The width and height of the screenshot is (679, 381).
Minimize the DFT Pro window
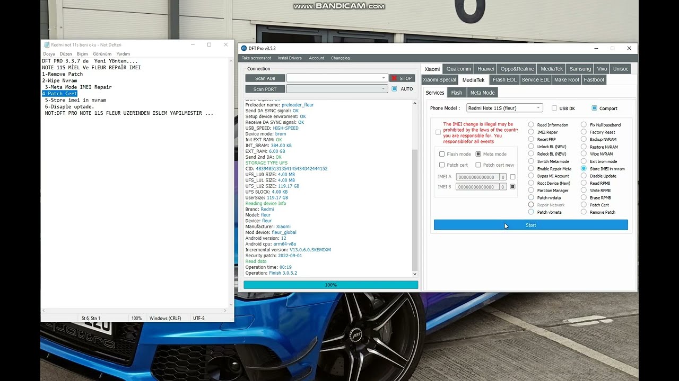point(595,48)
